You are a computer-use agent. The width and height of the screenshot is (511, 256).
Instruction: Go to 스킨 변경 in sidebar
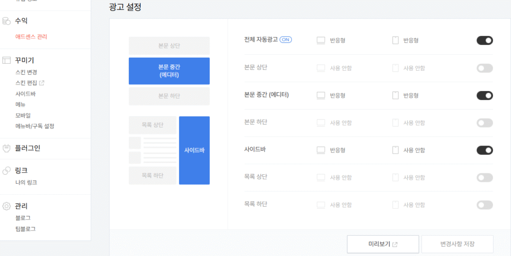point(26,72)
